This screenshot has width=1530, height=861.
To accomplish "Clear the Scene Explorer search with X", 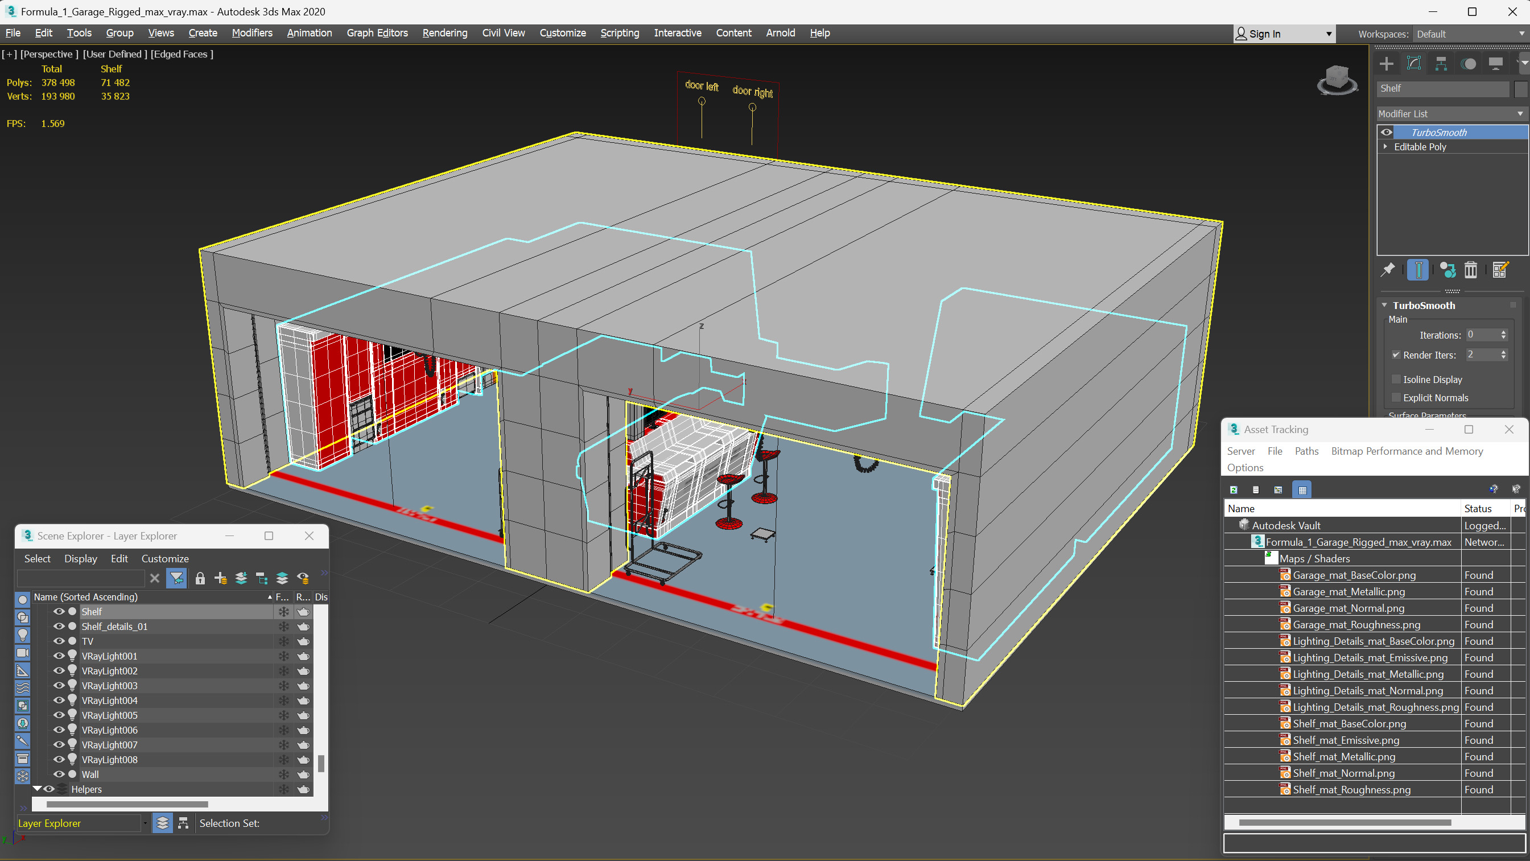I will (154, 578).
